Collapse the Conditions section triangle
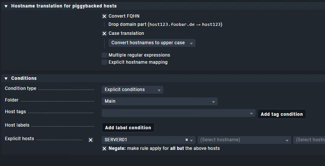325x166 pixels. [6, 78]
